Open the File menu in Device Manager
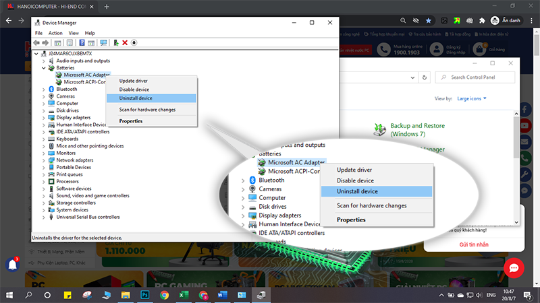540x303 pixels. pos(38,33)
